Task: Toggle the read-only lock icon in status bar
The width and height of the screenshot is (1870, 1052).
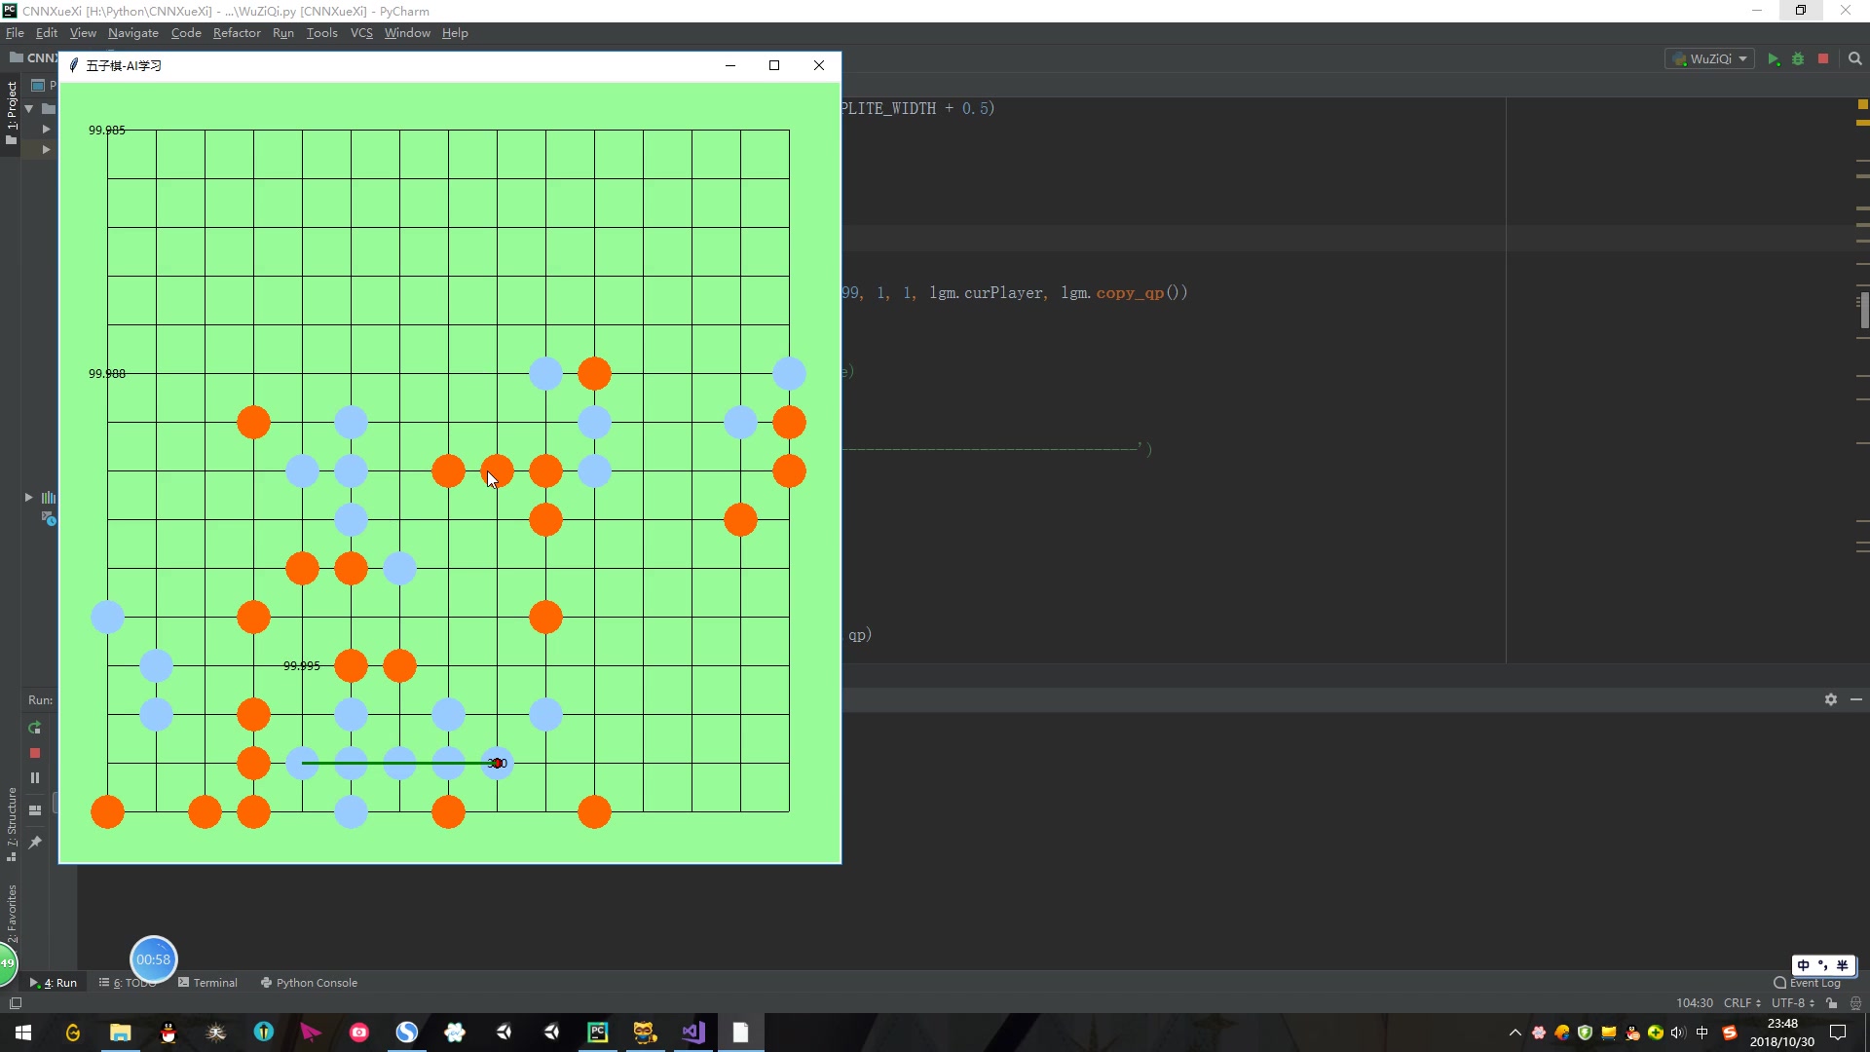Action: point(1832,1002)
